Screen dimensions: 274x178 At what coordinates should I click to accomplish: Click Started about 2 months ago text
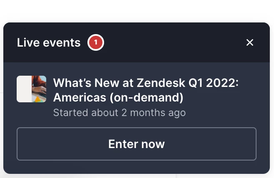tap(120, 113)
